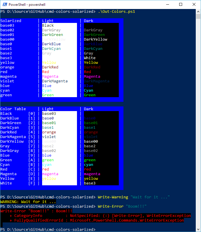Click 'base03' in Color Table Light column

pyautogui.click(x=49, y=114)
